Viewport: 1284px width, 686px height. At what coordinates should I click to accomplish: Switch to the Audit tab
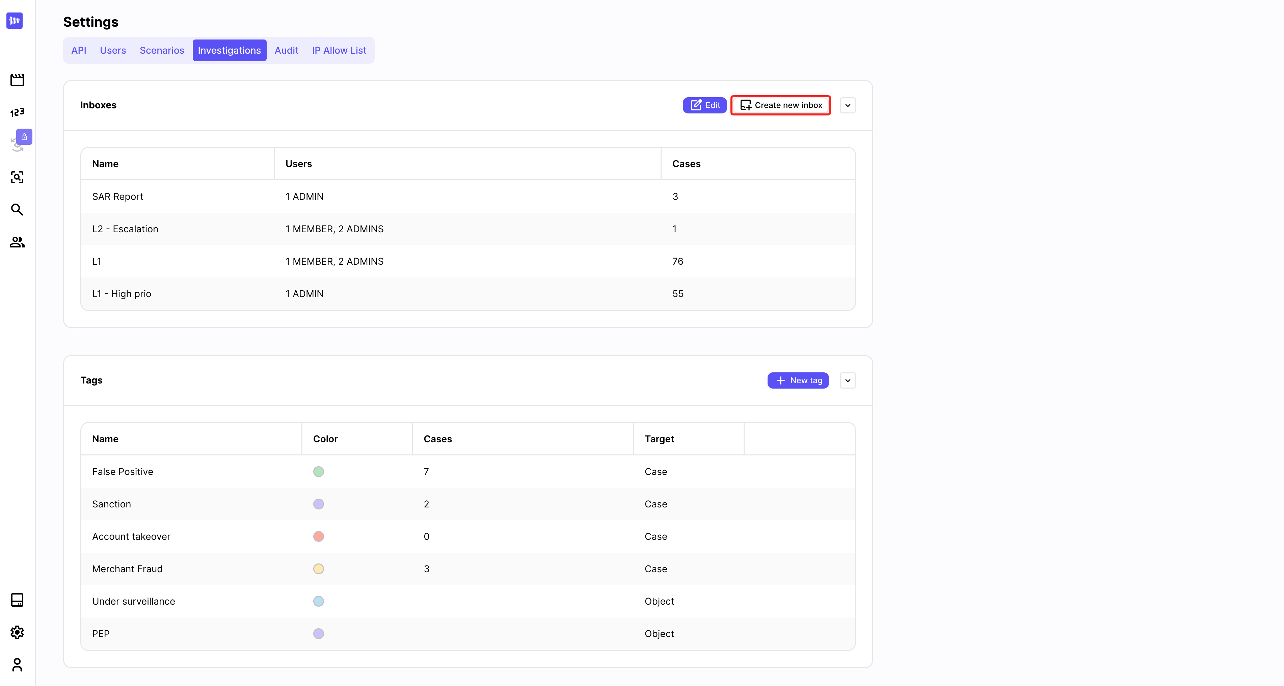tap(286, 50)
